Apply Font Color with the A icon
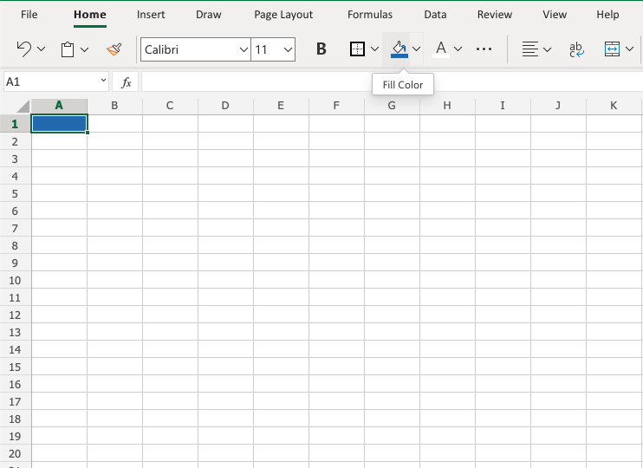This screenshot has height=468, width=643. click(440, 49)
